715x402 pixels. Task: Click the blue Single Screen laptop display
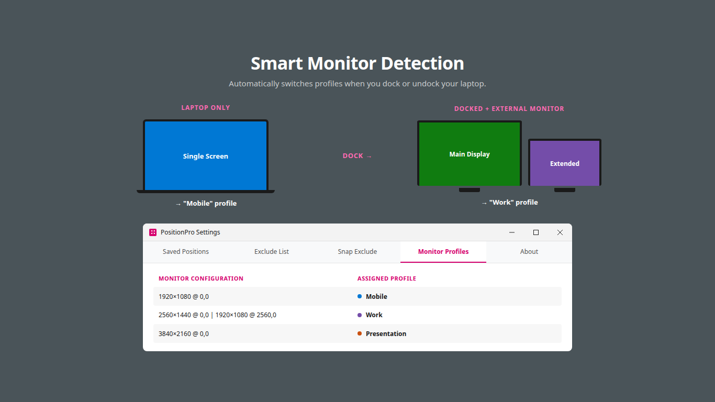pos(205,155)
